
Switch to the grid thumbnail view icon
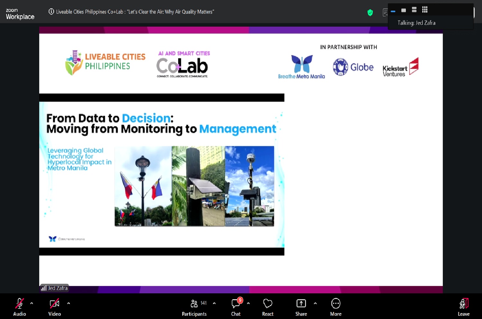coord(425,10)
